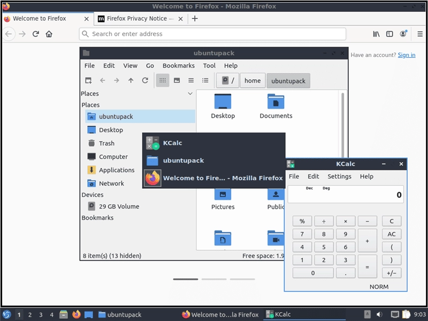Open file manager File menu
The image size is (428, 321).
[89, 65]
